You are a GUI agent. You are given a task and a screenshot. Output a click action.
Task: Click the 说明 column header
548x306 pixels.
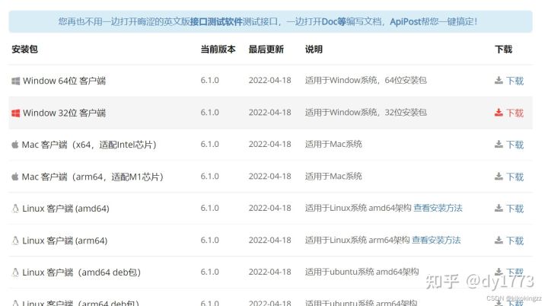point(314,49)
